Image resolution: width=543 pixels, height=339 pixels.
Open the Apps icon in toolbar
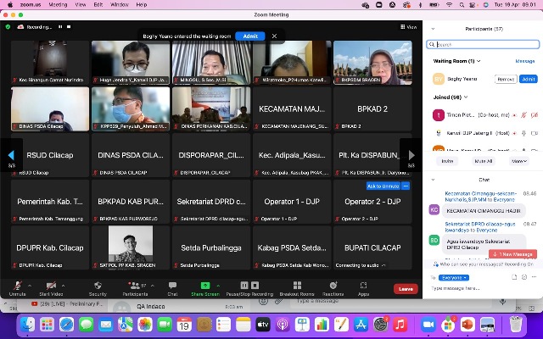point(363,285)
